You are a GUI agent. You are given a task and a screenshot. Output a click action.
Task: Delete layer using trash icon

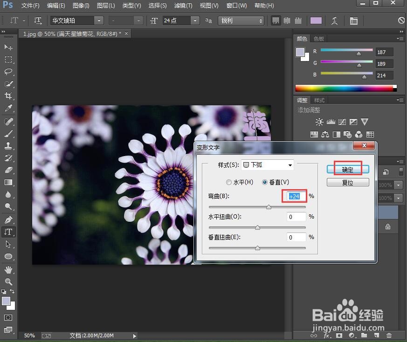click(x=389, y=335)
